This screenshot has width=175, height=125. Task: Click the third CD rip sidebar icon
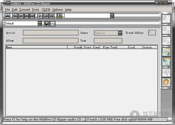pos(166,41)
